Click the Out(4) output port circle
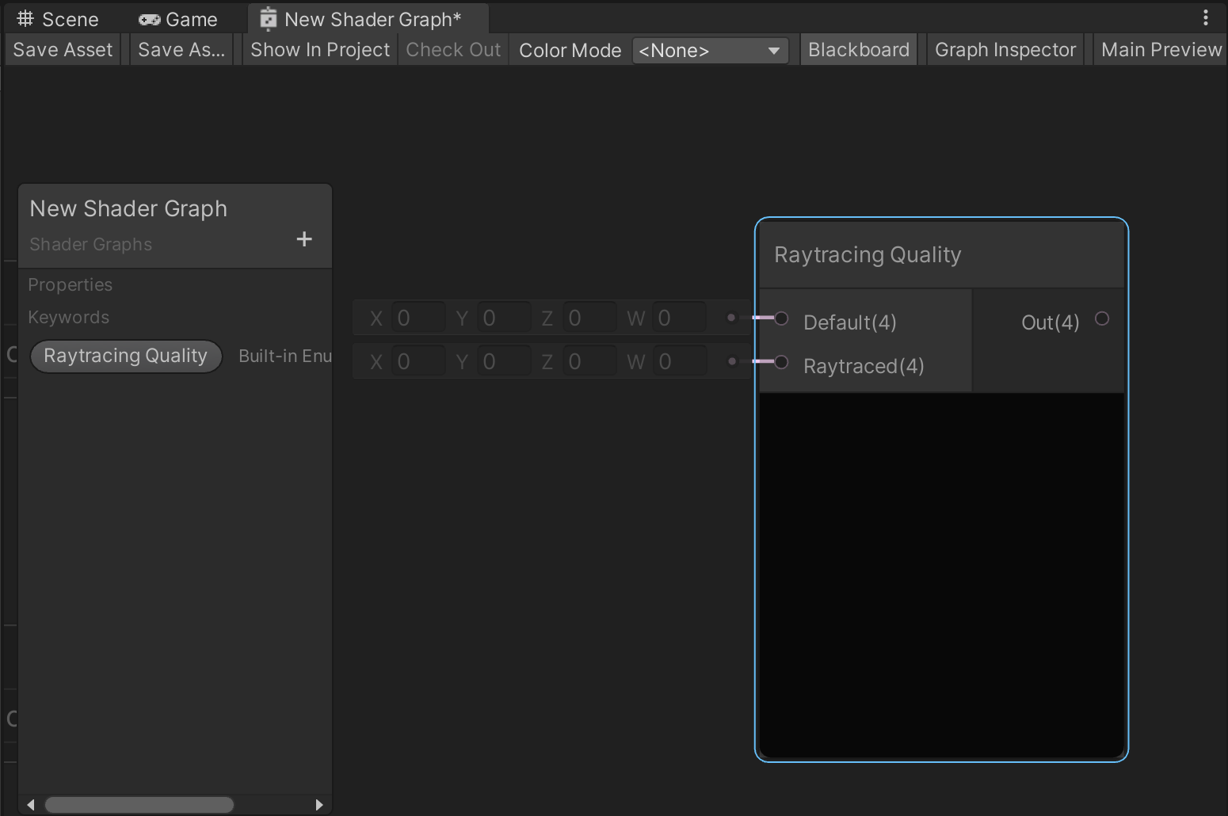 [x=1101, y=318]
